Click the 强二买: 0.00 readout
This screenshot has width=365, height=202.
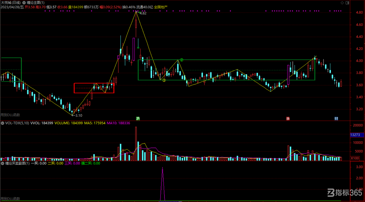91,163
